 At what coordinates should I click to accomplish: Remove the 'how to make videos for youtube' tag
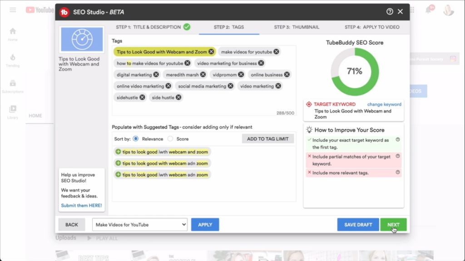188,63
